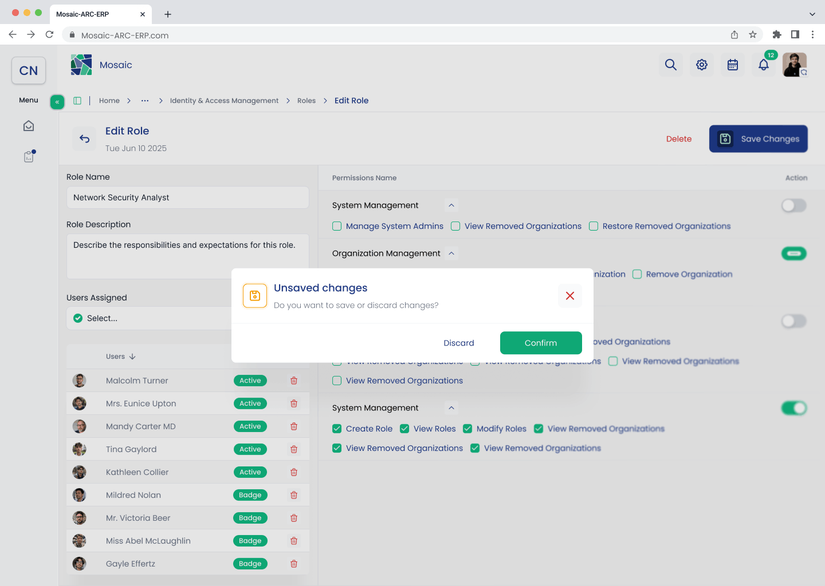
Task: Check Restore Removed Organizations
Action: click(594, 226)
